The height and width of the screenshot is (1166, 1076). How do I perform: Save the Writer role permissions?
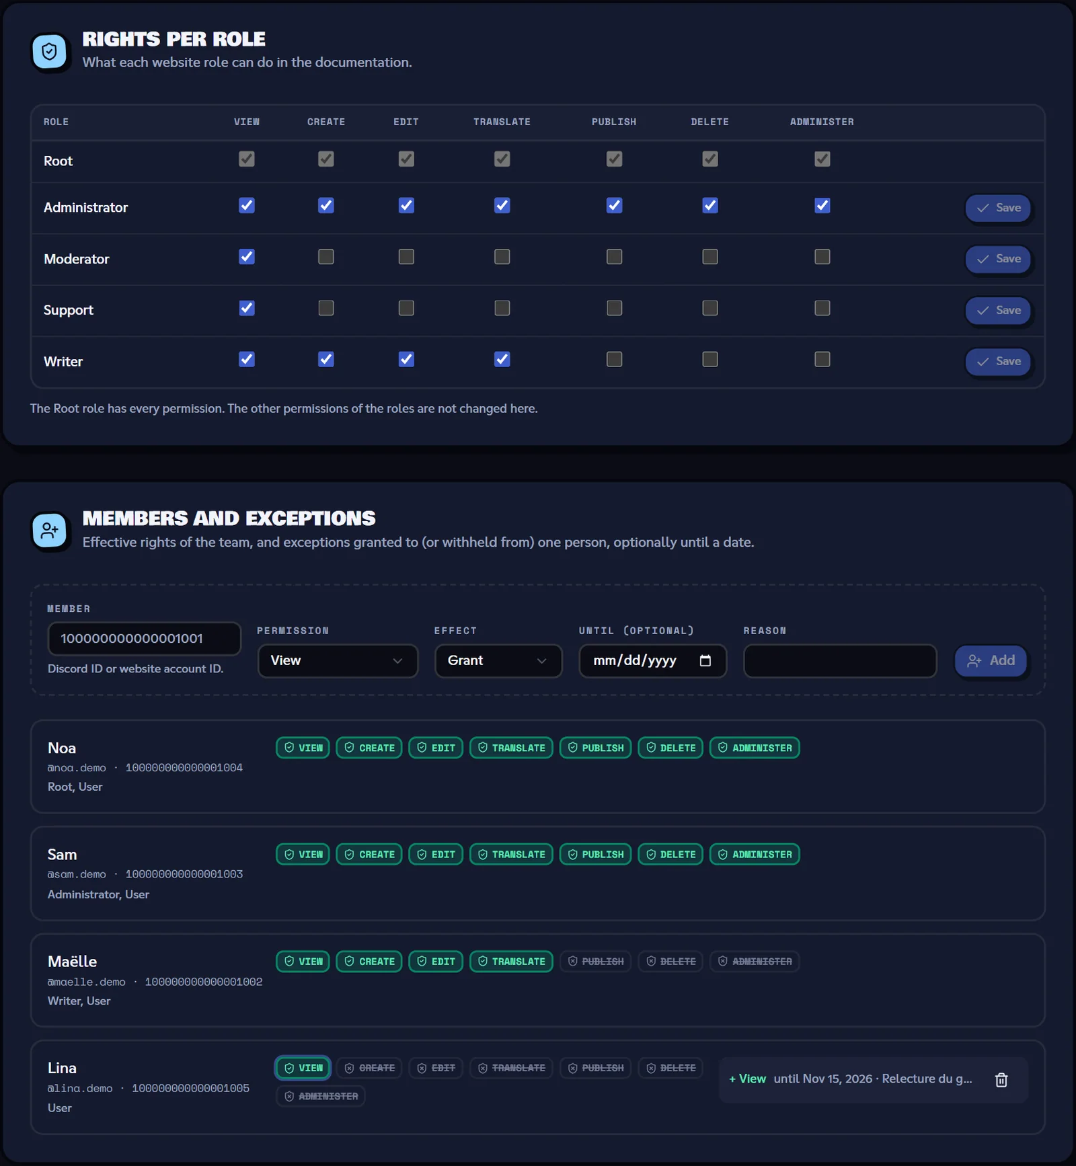coord(998,361)
